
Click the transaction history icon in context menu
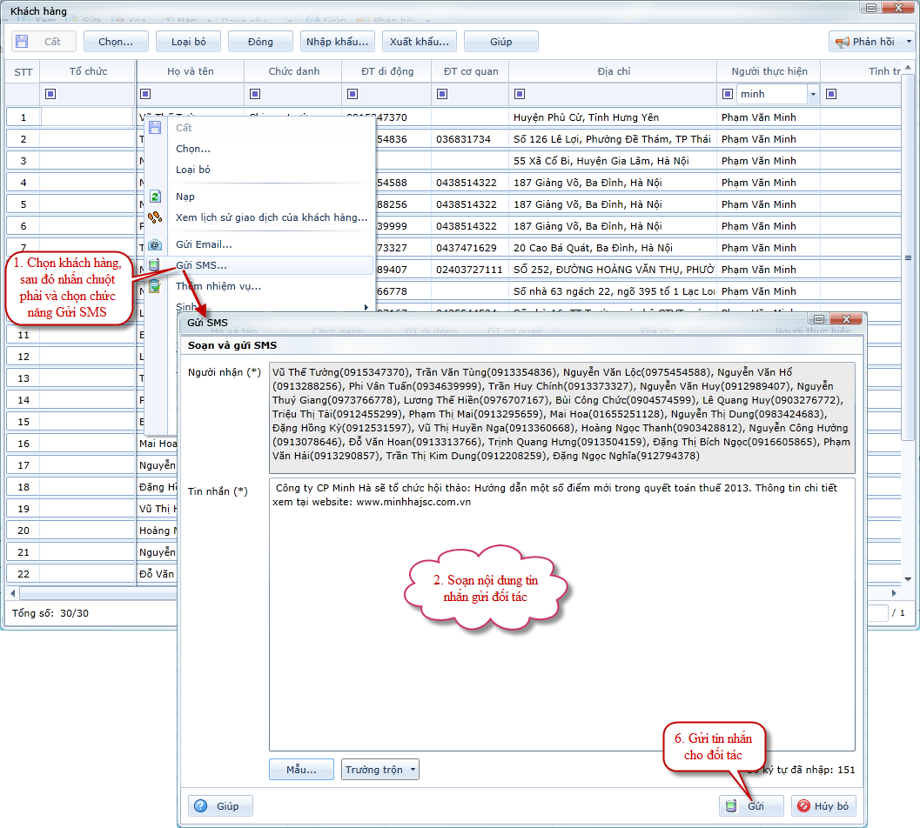click(x=156, y=217)
